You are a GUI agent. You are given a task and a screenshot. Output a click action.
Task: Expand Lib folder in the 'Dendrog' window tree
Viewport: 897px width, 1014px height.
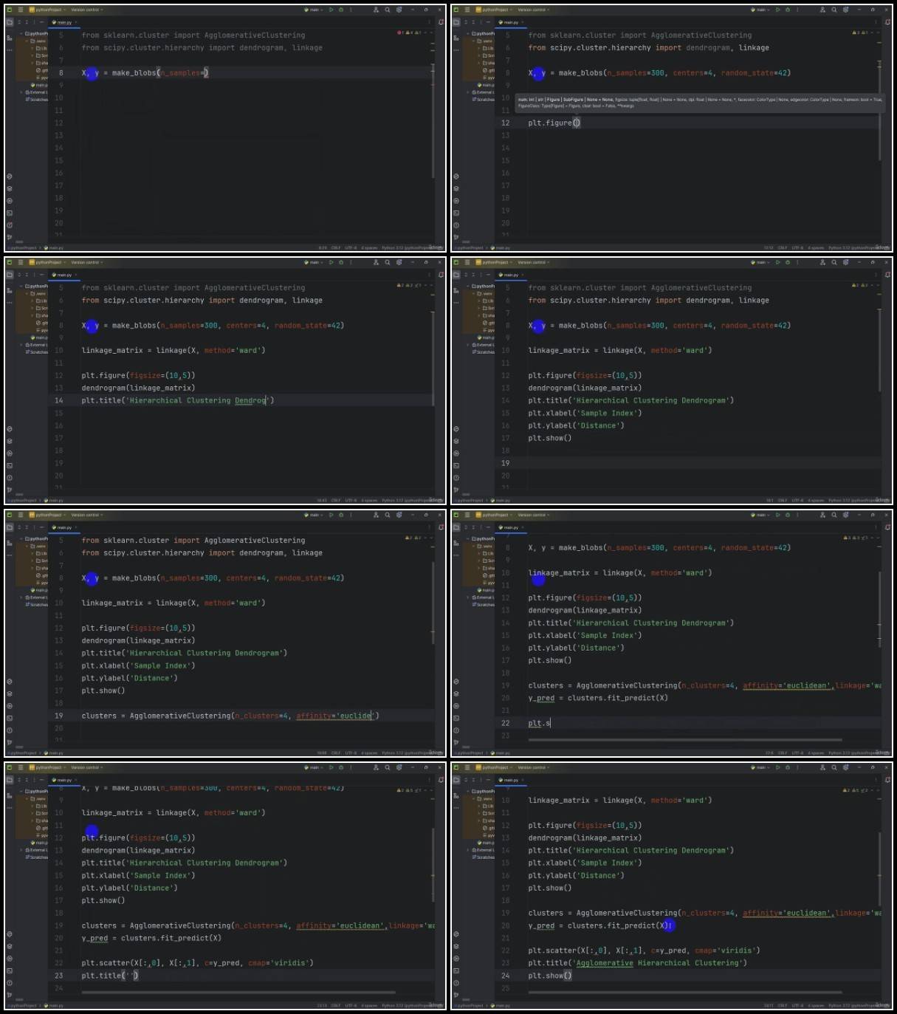point(32,301)
